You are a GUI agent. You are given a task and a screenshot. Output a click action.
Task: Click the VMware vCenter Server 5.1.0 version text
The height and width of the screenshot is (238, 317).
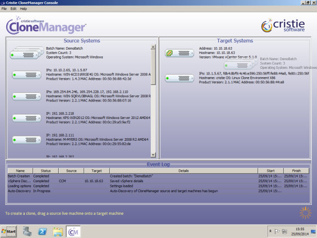228,57
